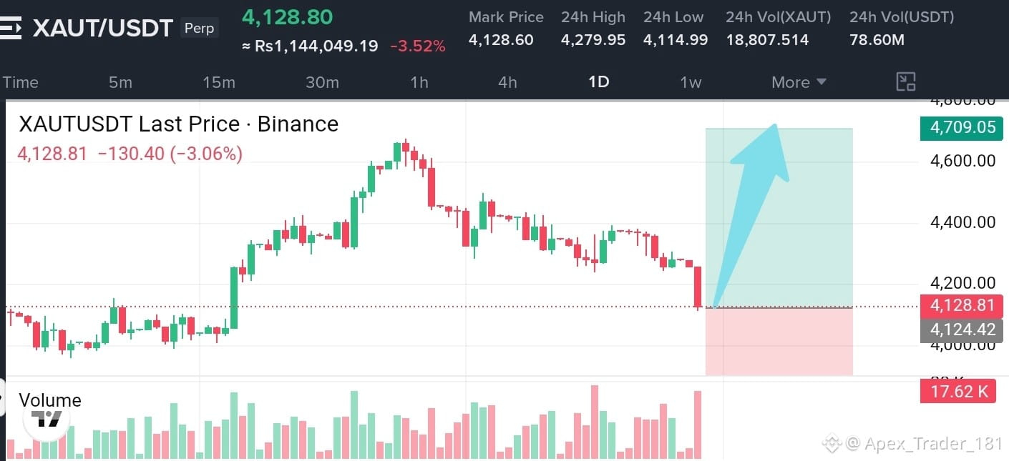
Task: Switch to the 1w timeframe
Action: pyautogui.click(x=691, y=82)
